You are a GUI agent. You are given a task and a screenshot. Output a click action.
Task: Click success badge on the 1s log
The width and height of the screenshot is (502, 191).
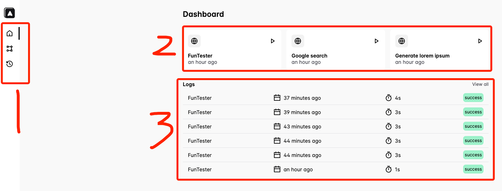tap(473, 169)
